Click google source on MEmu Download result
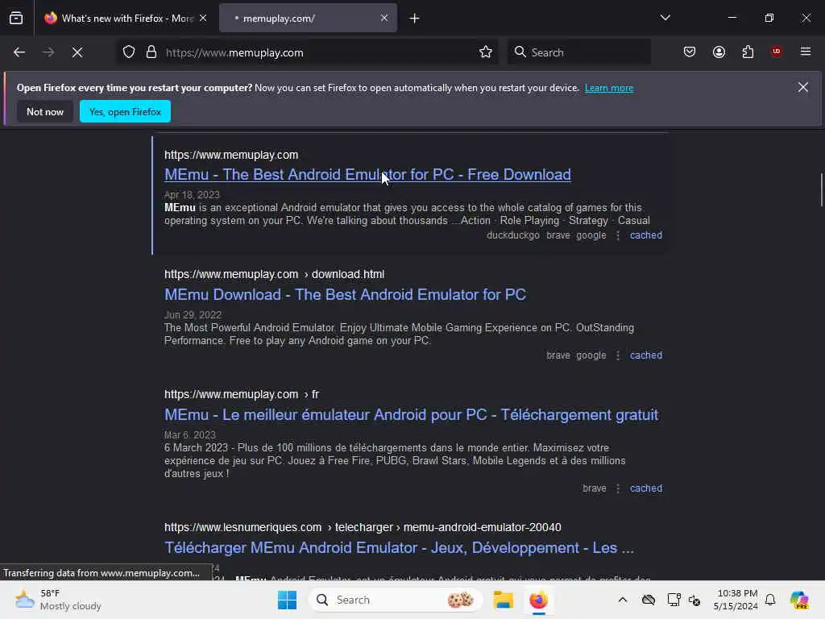The height and width of the screenshot is (619, 825). click(x=591, y=355)
